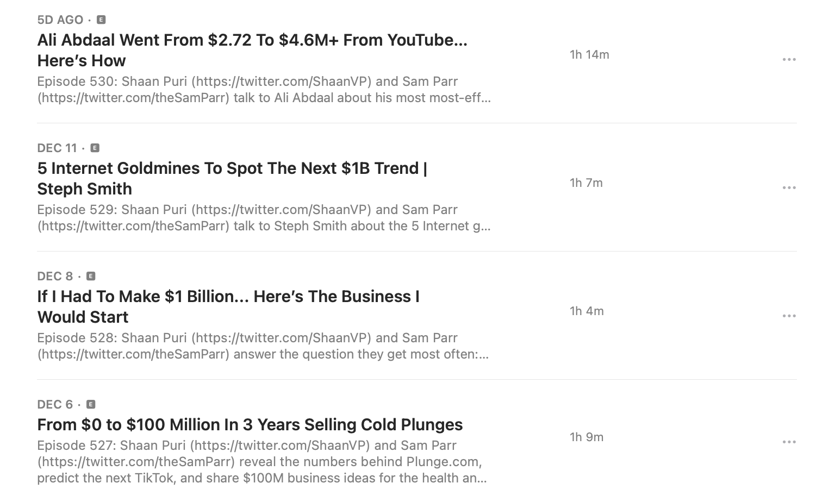Click the explicit badge next to DEC 8
Viewport: 835px width, 502px height.
pos(91,275)
